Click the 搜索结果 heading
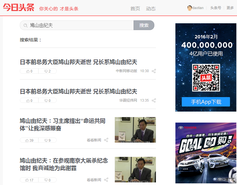The image size is (237, 185). pyautogui.click(x=30, y=40)
